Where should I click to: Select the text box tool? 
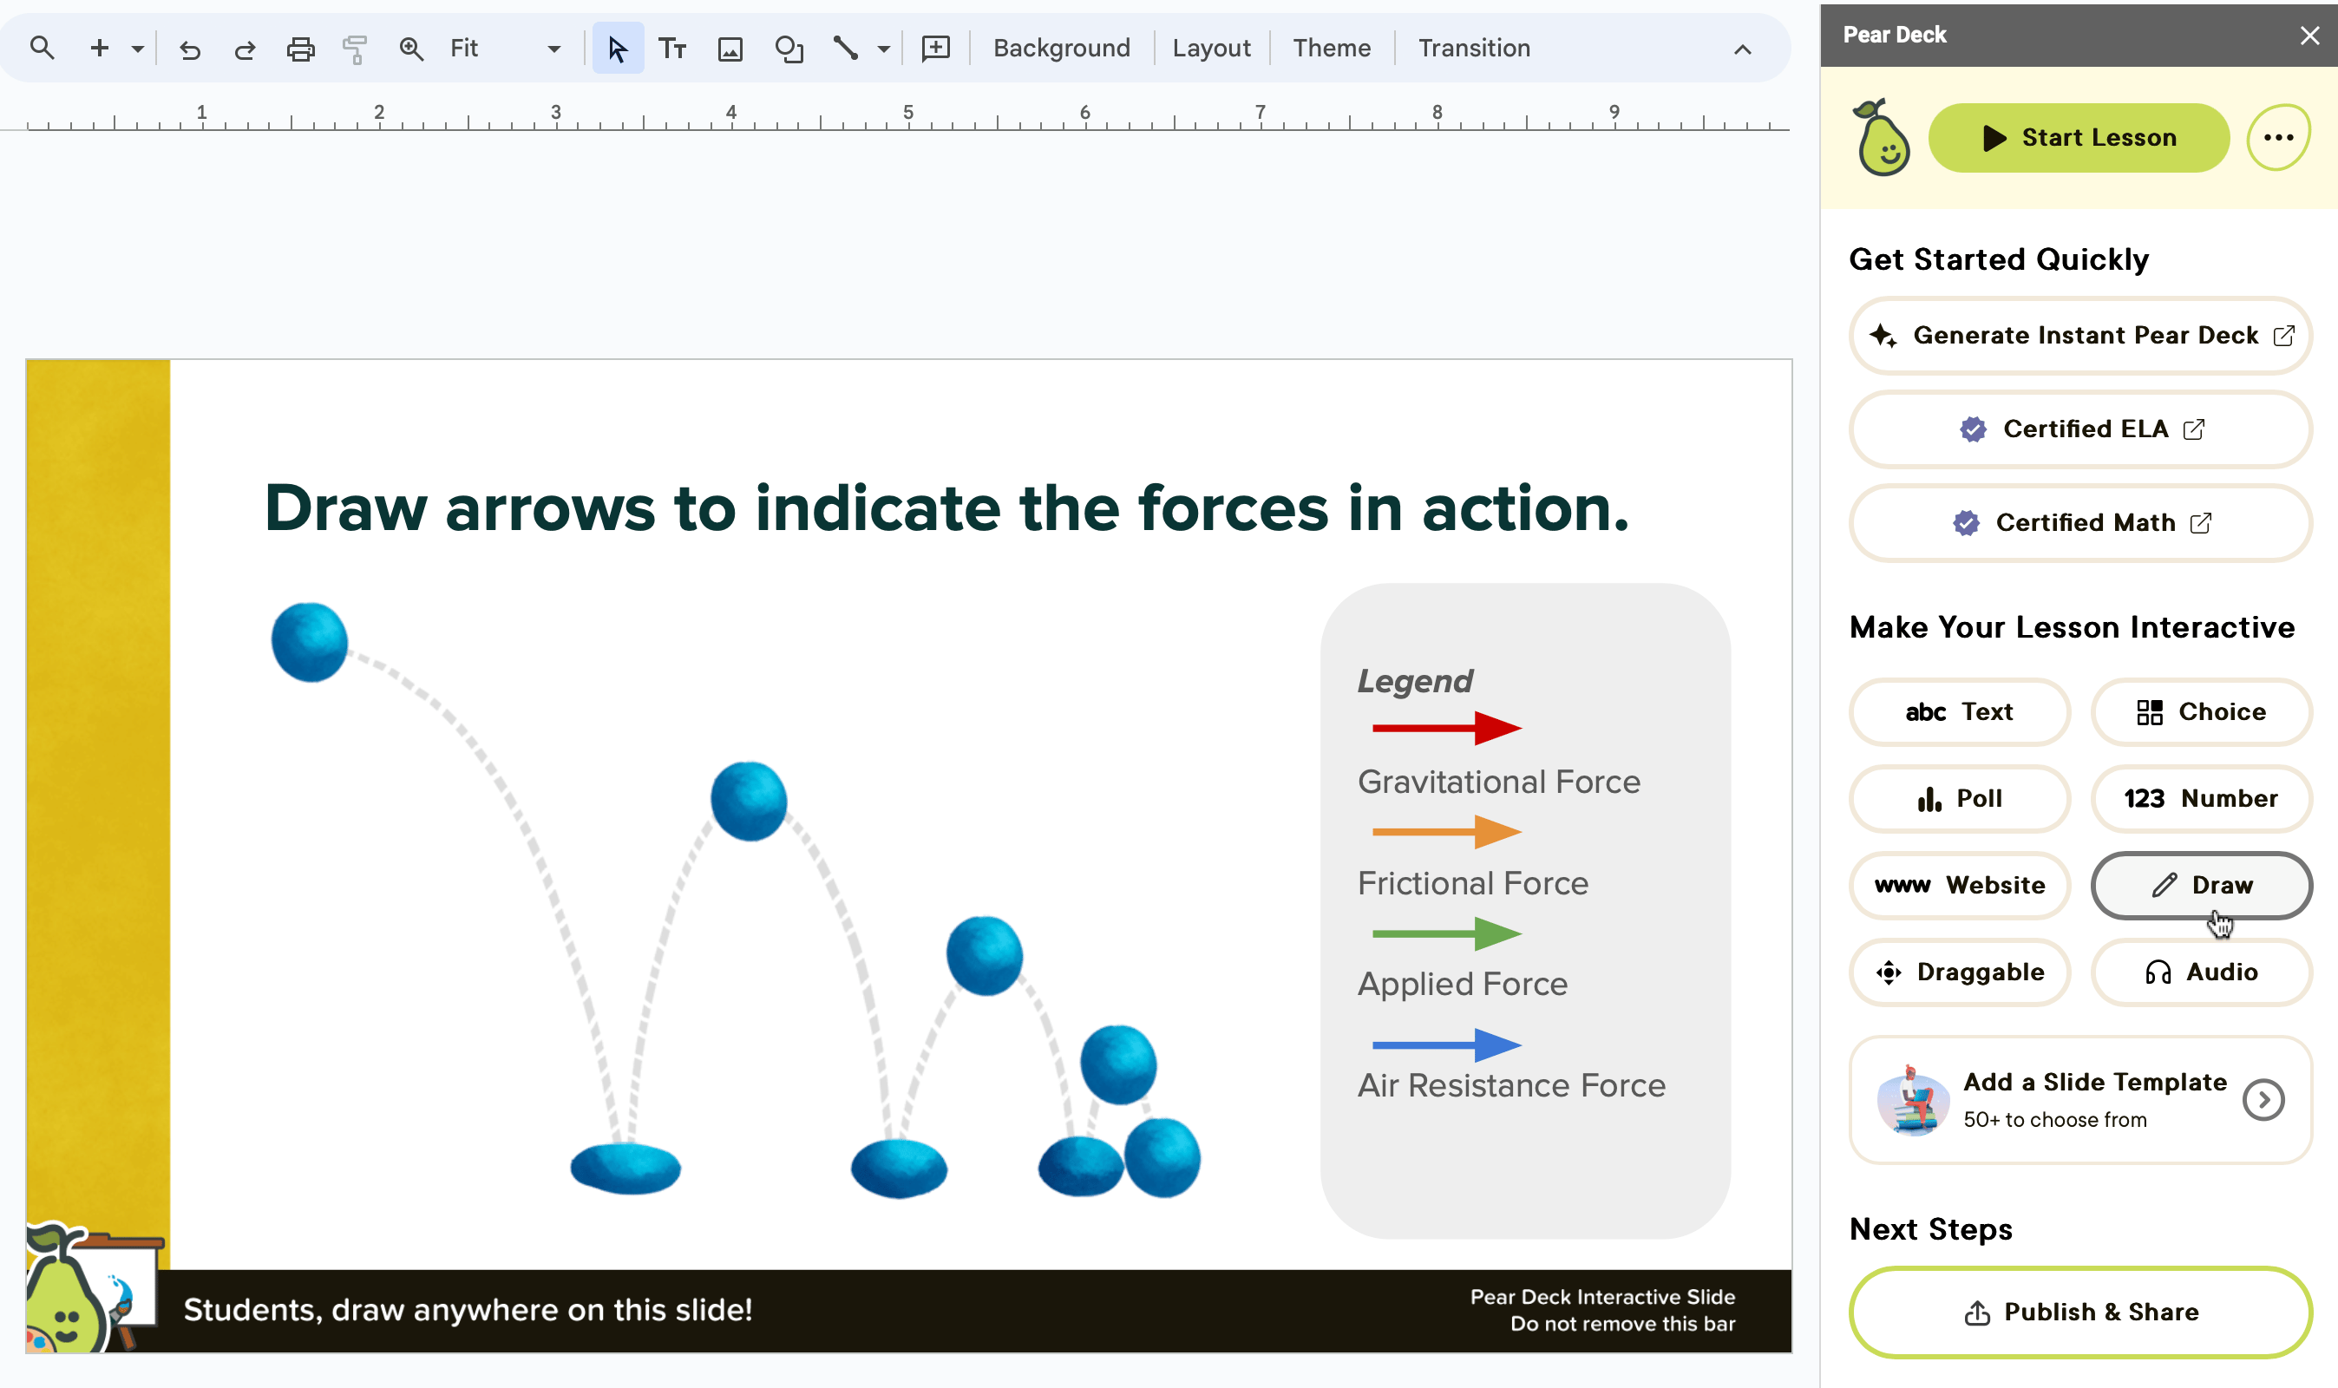pos(672,49)
